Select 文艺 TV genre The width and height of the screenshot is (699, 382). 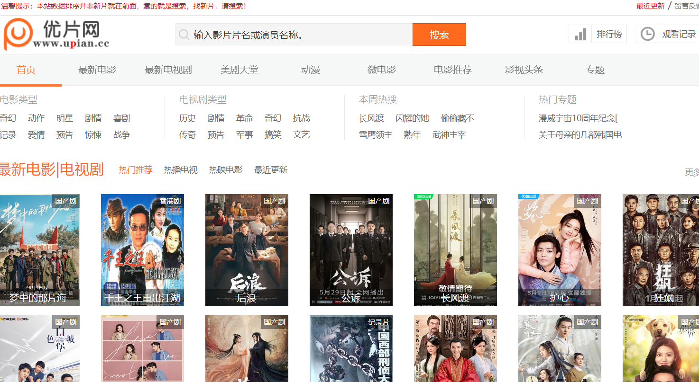click(302, 135)
